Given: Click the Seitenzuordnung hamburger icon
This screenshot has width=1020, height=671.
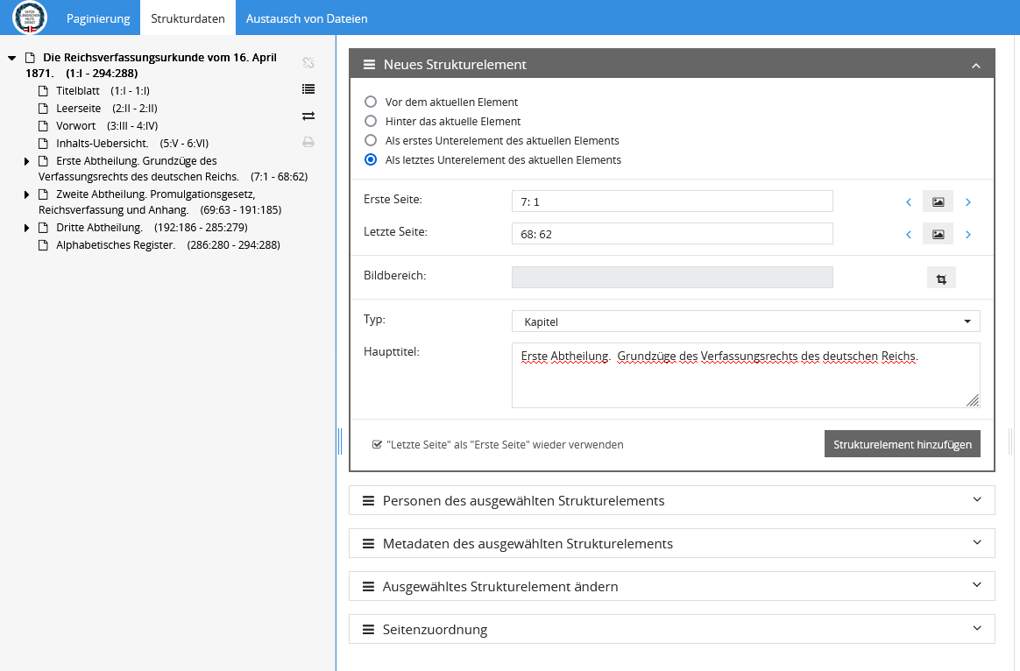Looking at the screenshot, I should (x=368, y=629).
